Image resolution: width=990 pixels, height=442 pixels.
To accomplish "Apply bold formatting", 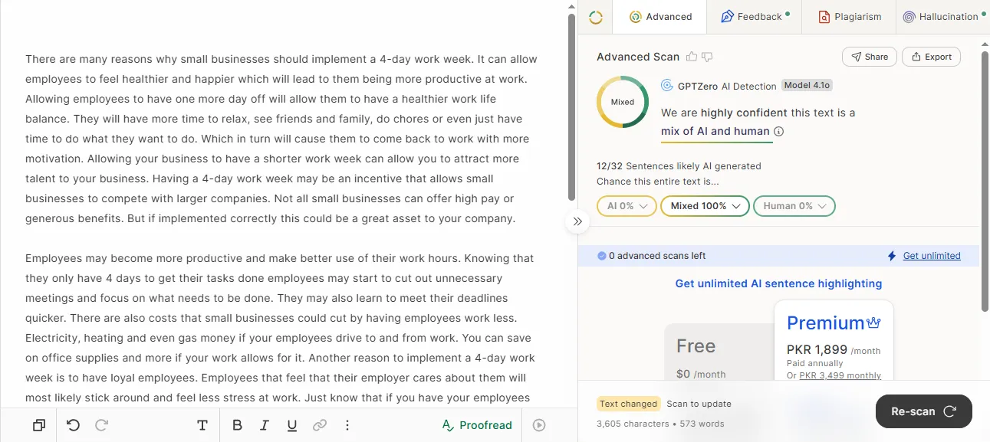I will (x=237, y=425).
